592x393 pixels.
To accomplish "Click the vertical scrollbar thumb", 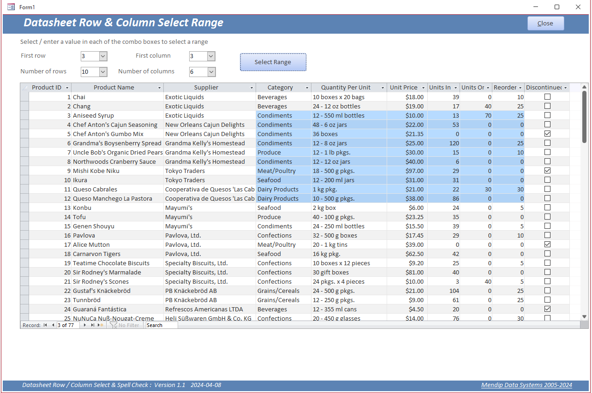I will [x=584, y=117].
